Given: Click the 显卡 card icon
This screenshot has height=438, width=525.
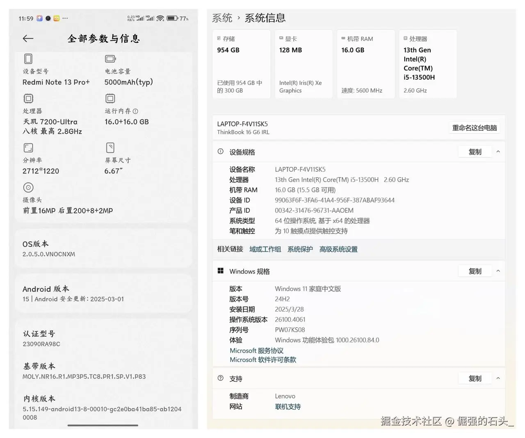Looking at the screenshot, I should 281,38.
